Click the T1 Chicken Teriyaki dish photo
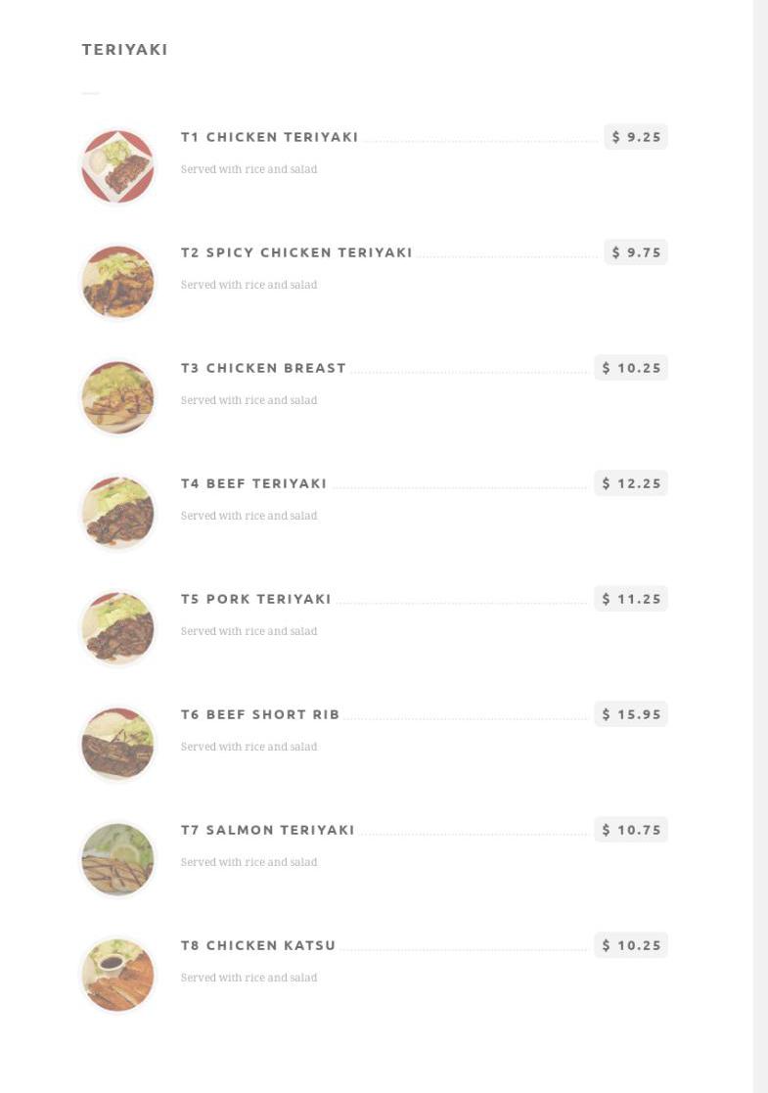Viewport: 768px width, 1093px height. pos(117,166)
